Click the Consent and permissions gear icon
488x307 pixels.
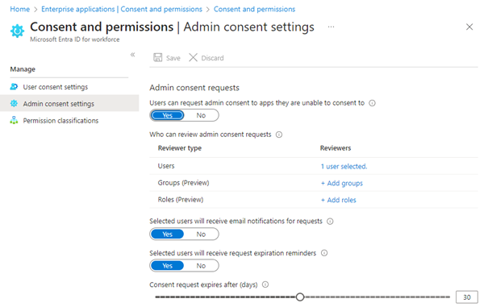[17, 31]
